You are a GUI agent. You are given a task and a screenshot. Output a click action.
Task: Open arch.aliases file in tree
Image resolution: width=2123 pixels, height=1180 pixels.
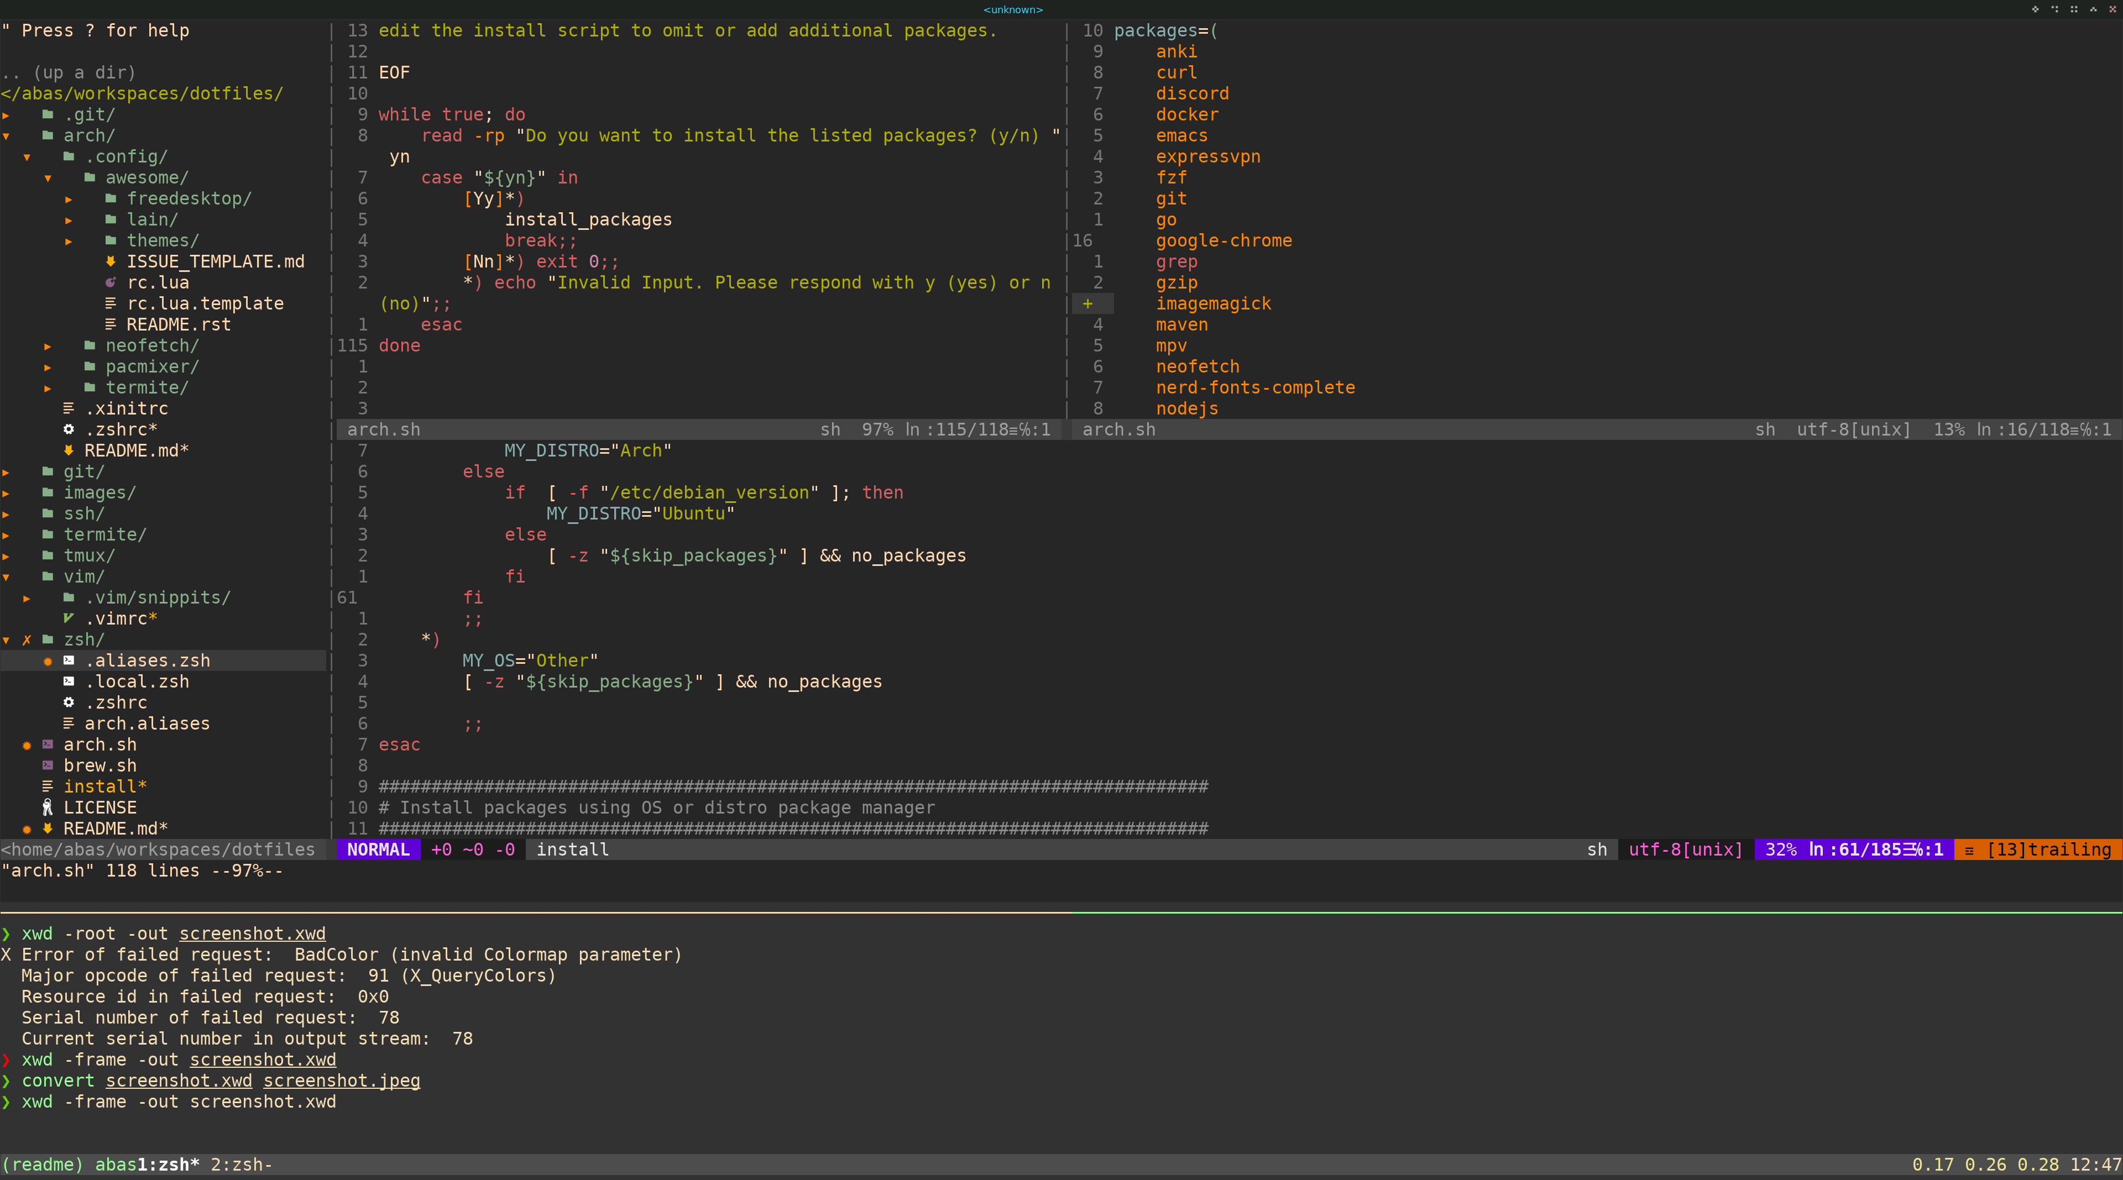point(147,723)
